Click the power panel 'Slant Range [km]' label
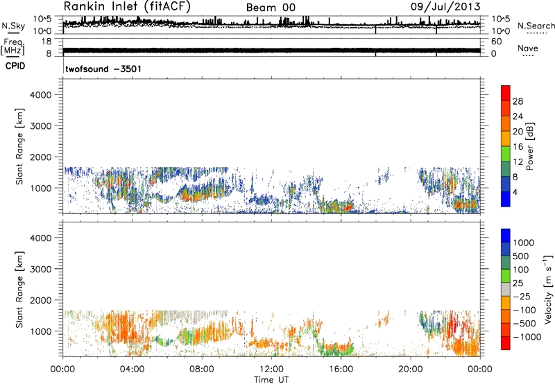This screenshot has width=555, height=384. click(19, 146)
